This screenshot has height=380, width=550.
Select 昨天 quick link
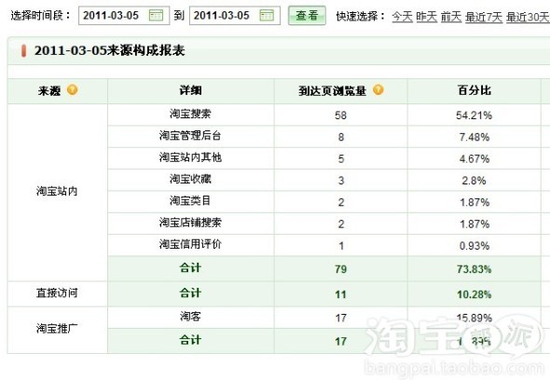click(x=427, y=16)
